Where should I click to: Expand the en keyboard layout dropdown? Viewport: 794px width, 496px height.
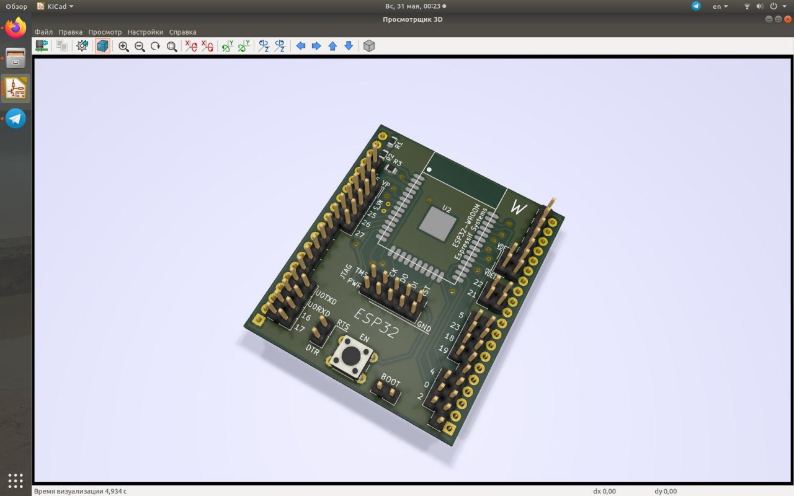click(720, 6)
